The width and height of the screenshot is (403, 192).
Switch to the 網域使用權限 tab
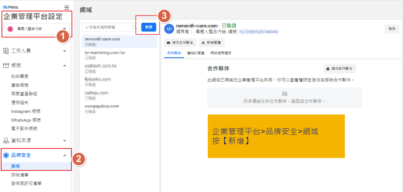pos(221,53)
